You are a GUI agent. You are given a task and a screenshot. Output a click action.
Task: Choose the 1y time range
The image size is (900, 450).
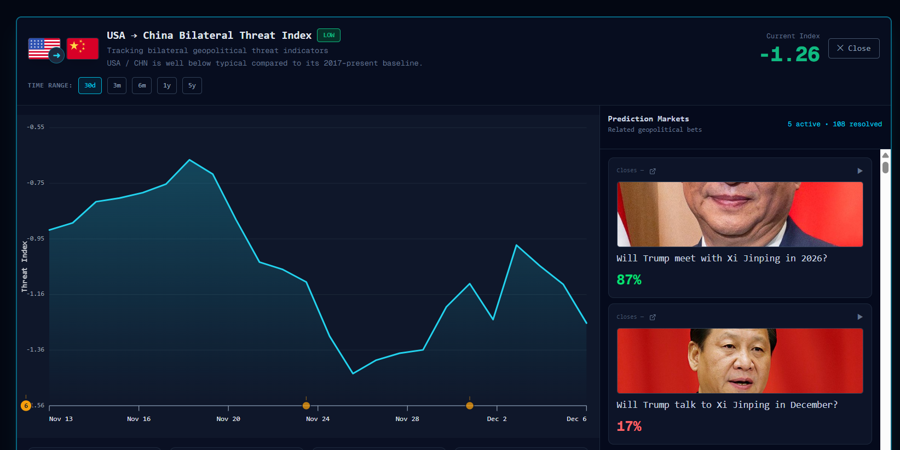167,86
